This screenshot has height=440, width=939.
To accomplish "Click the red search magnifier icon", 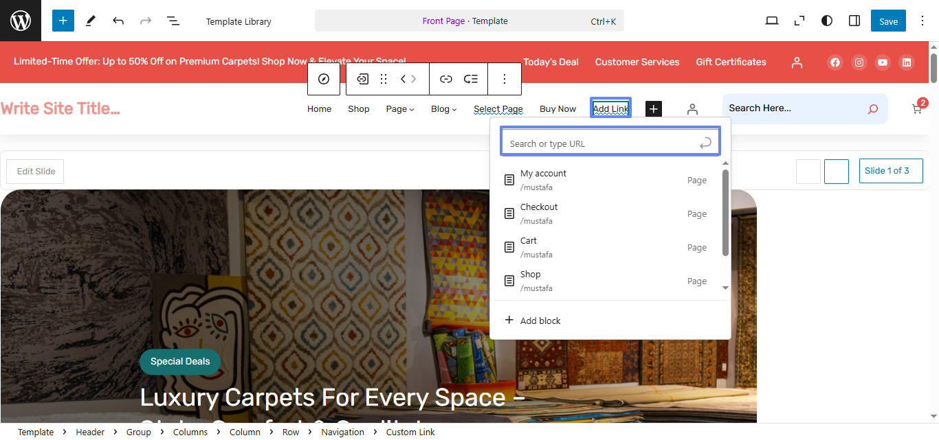I will [x=873, y=108].
